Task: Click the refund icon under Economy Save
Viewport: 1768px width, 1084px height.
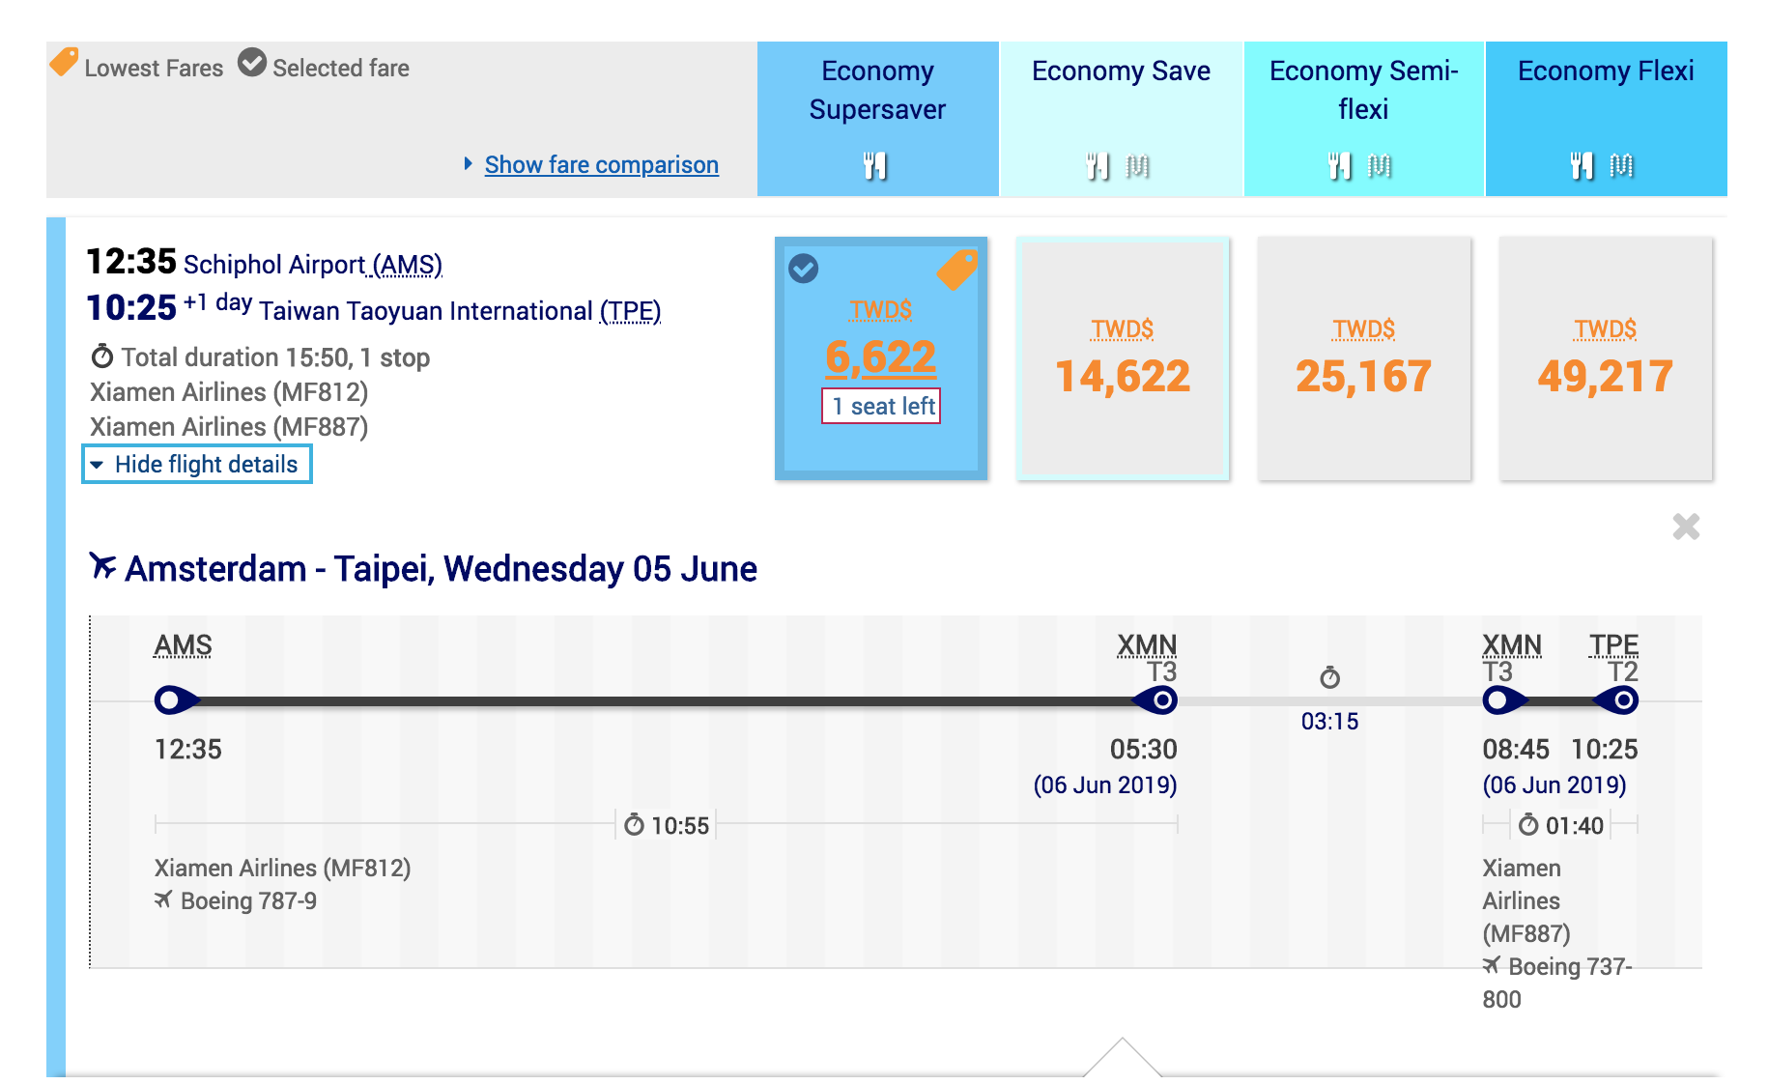Action: [x=1138, y=166]
